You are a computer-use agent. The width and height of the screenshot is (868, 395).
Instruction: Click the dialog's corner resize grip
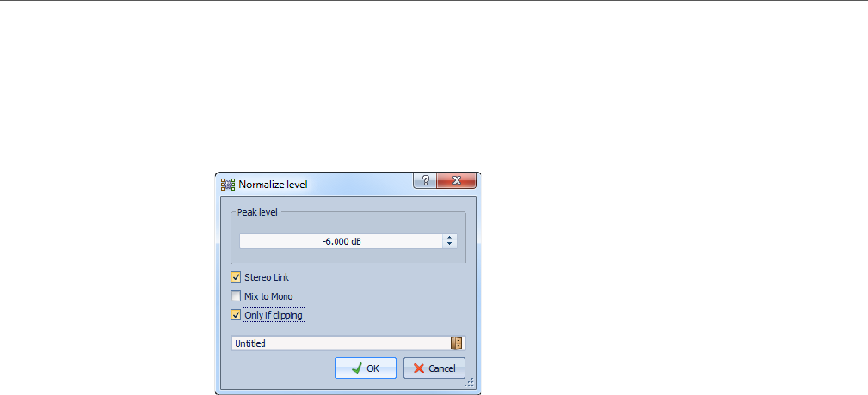tap(469, 382)
